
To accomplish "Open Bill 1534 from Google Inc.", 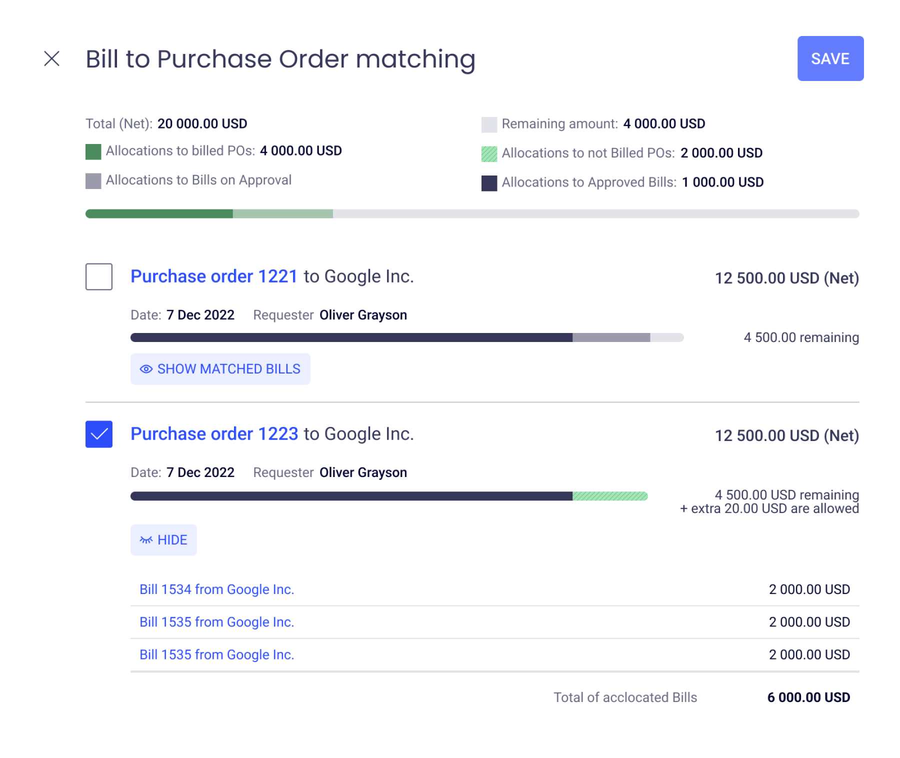I will click(x=216, y=589).
